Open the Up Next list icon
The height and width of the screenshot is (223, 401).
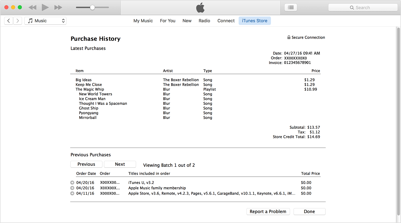click(291, 7)
